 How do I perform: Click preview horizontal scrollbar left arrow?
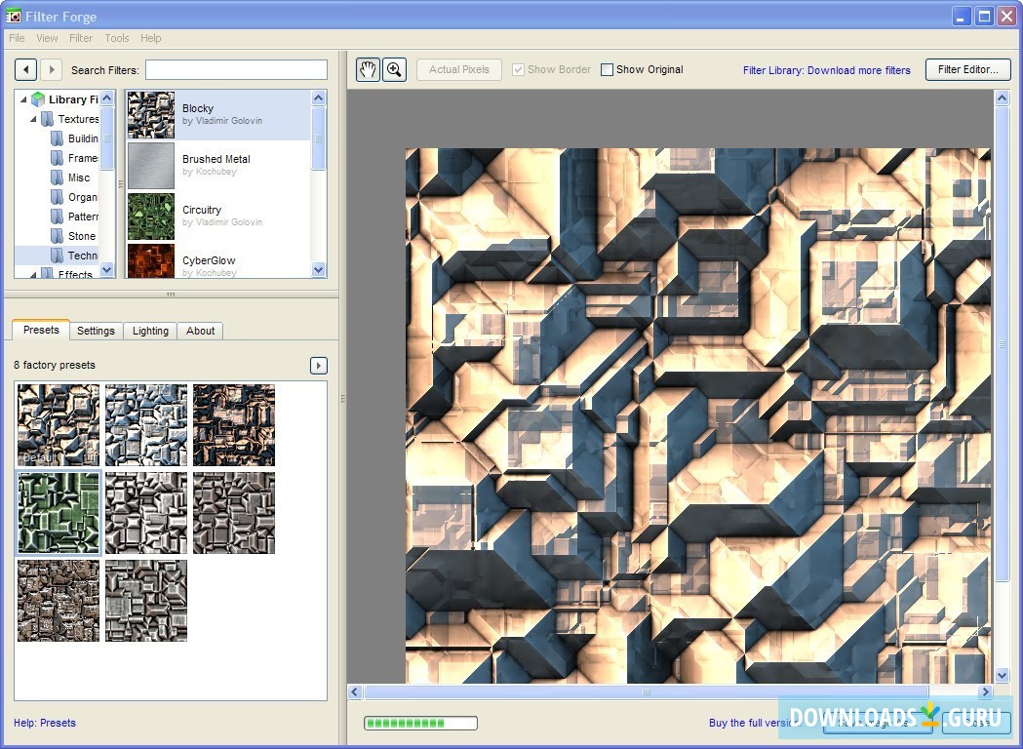click(x=355, y=691)
